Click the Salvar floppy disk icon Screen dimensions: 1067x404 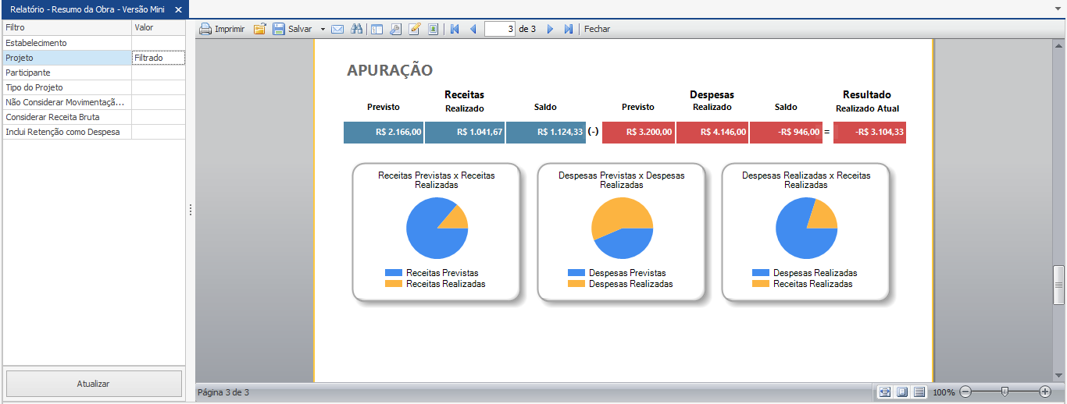point(278,29)
